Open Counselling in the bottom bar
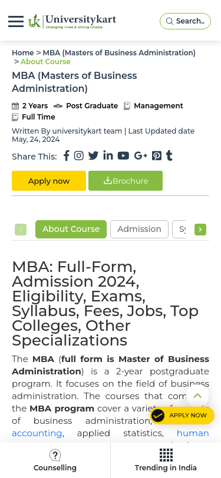 (x=55, y=460)
